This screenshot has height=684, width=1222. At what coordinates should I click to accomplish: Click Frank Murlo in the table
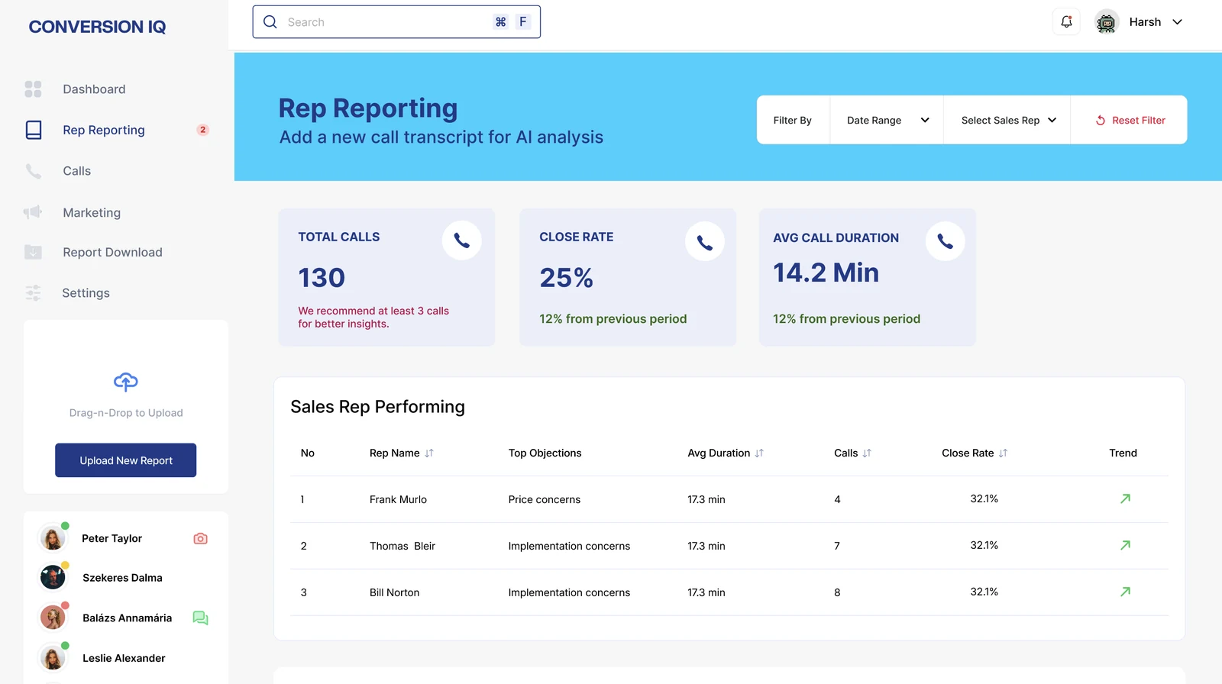(398, 499)
